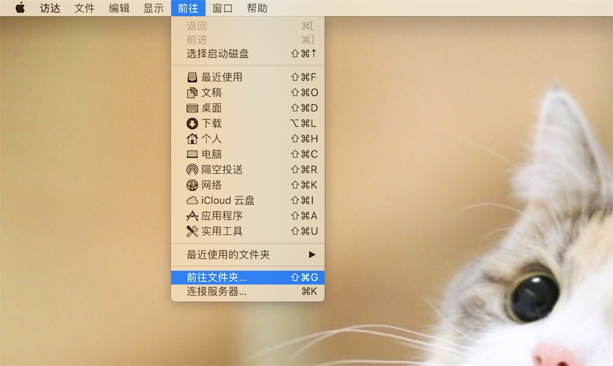
Task: Select 连接服务器... menu entry
Action: click(x=247, y=291)
